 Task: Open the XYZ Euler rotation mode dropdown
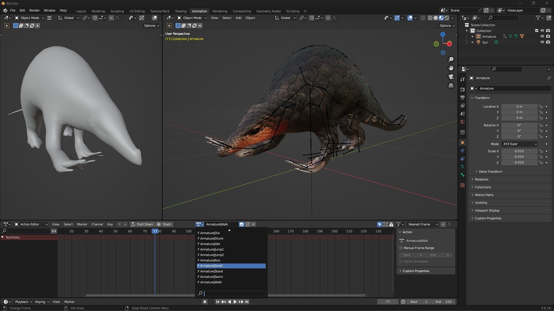point(519,144)
